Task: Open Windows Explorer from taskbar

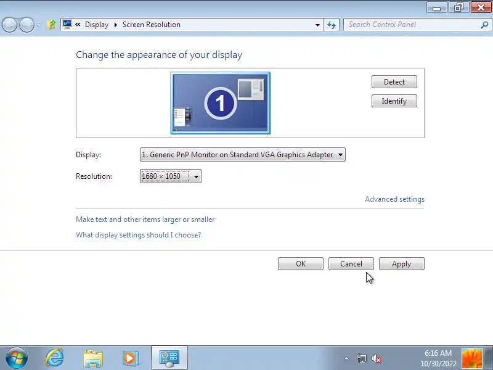Action: tap(93, 358)
